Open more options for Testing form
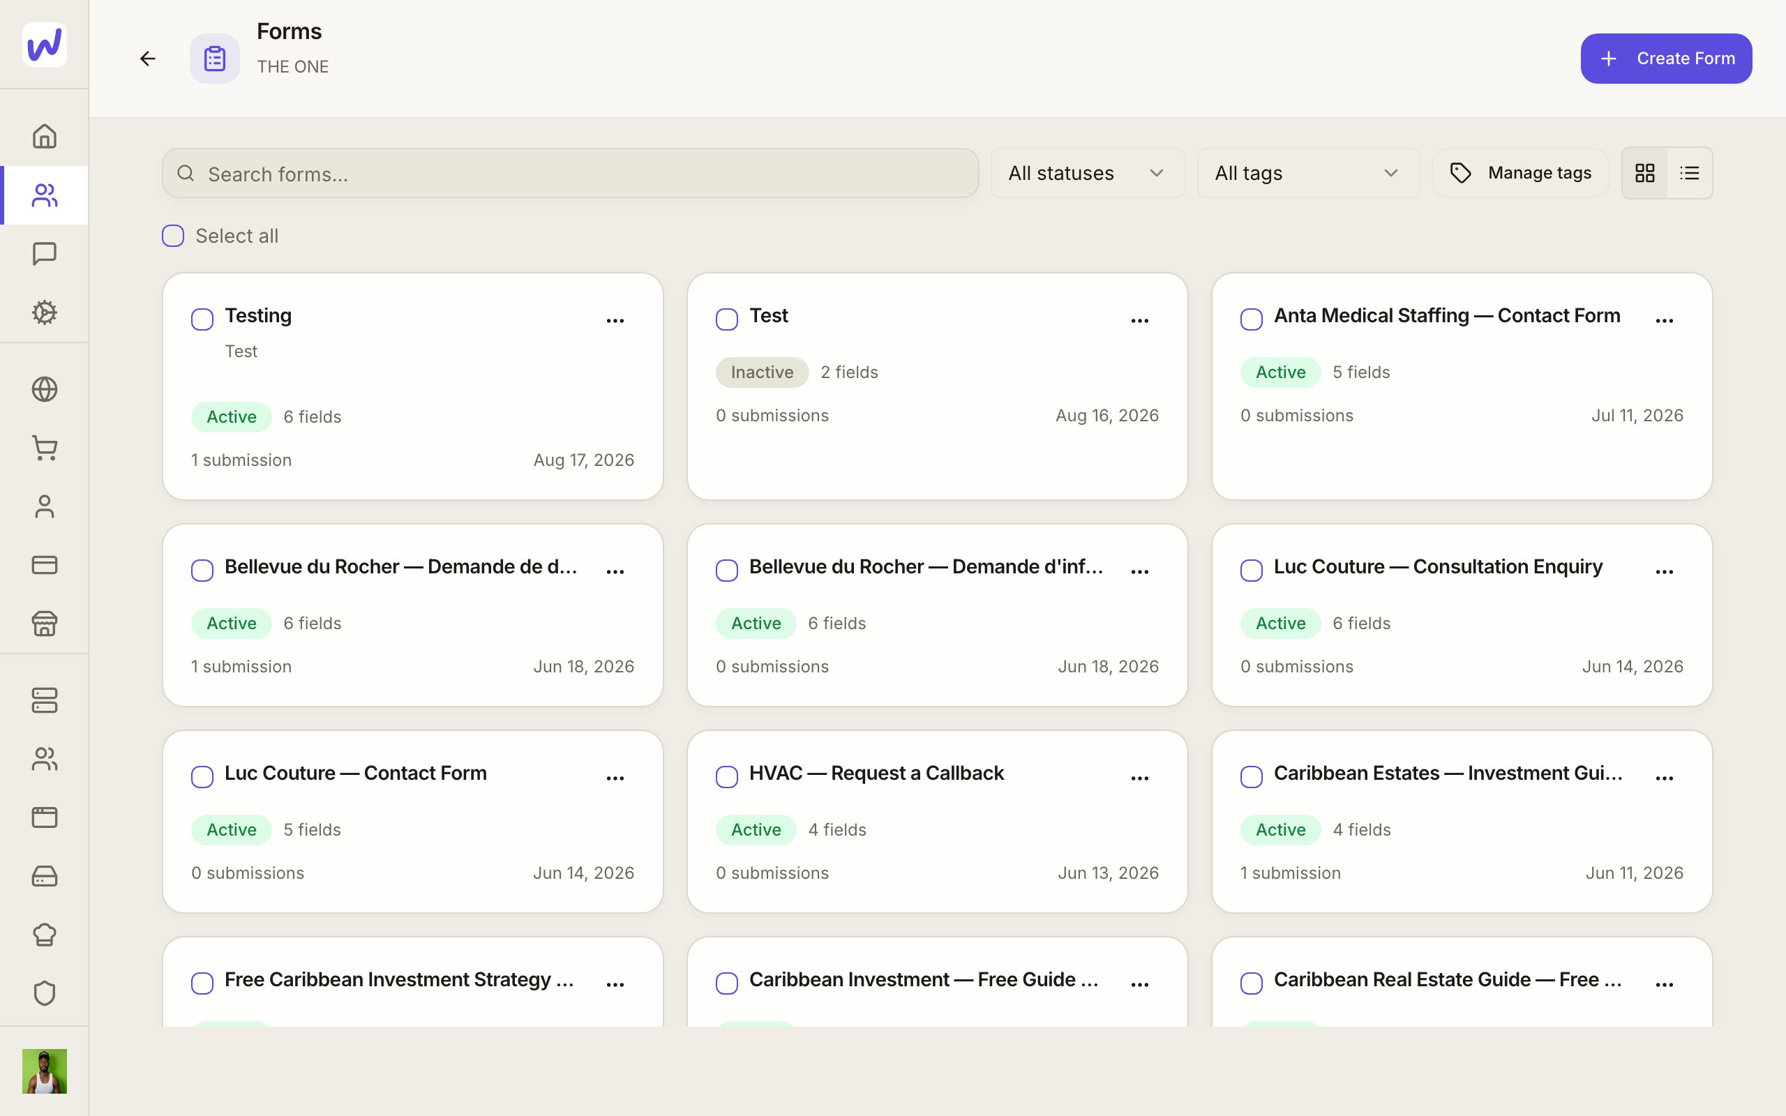The image size is (1786, 1116). click(x=615, y=320)
